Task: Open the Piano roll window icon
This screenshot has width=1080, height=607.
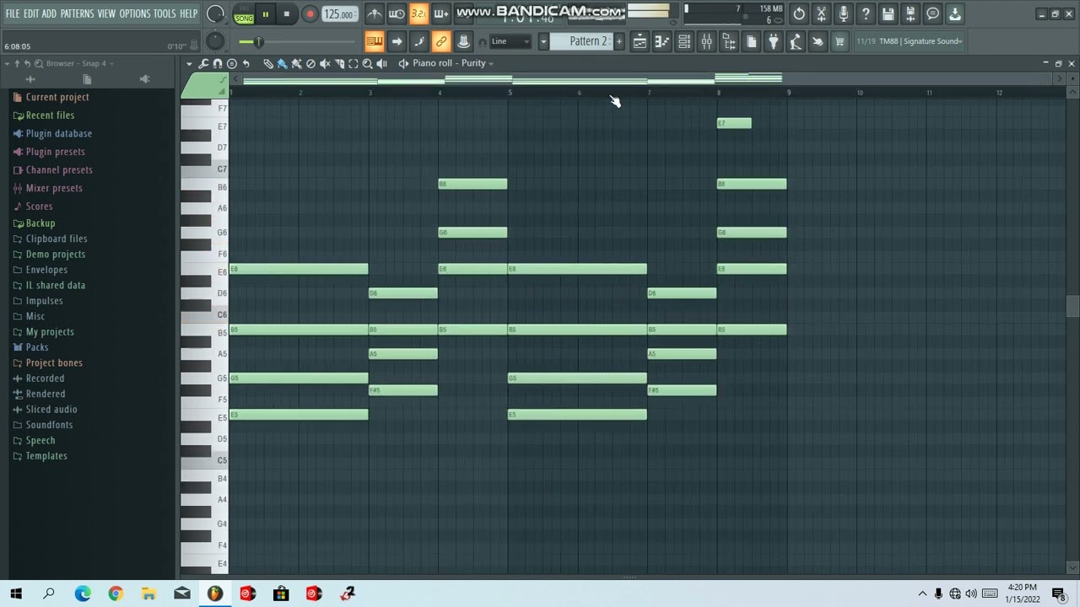Action: [x=661, y=41]
